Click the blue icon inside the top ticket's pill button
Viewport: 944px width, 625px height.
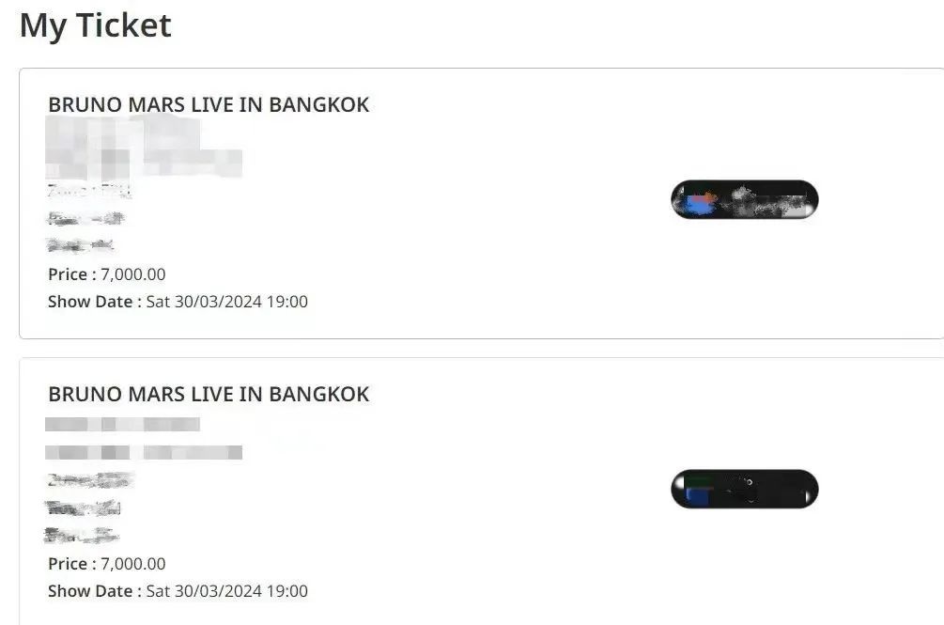(x=698, y=201)
